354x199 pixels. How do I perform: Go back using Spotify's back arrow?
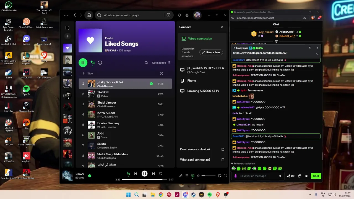tap(75, 15)
